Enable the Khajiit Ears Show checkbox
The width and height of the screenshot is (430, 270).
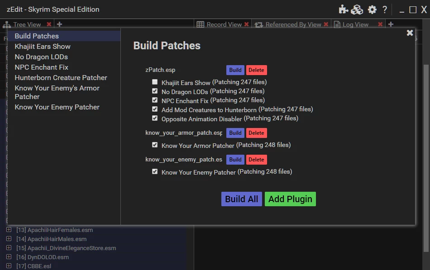pos(155,82)
